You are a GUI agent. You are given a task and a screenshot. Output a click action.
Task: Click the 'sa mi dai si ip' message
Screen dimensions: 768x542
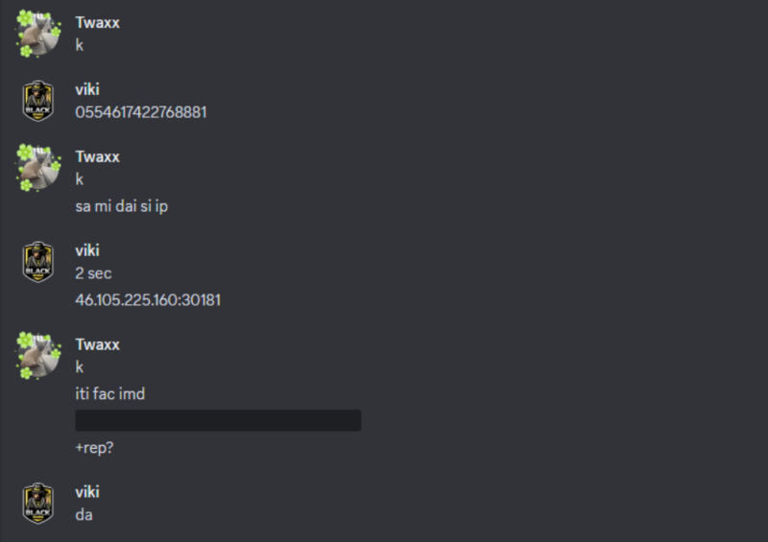(x=121, y=206)
